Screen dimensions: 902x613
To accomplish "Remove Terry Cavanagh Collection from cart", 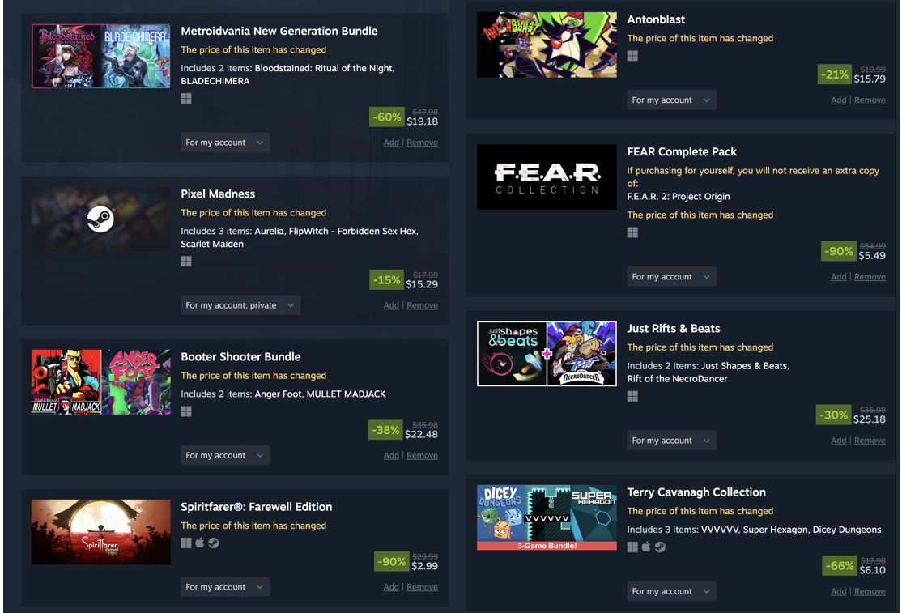I will pos(870,591).
